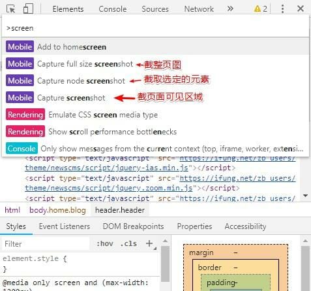Click the box model pane scrollbar thumb
Screen dimensions: 311x291
(x=305, y=269)
